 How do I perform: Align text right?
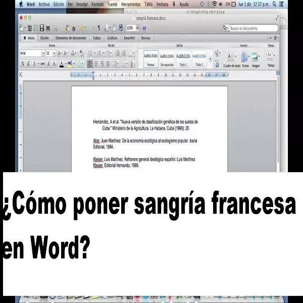pyautogui.click(x=102, y=64)
